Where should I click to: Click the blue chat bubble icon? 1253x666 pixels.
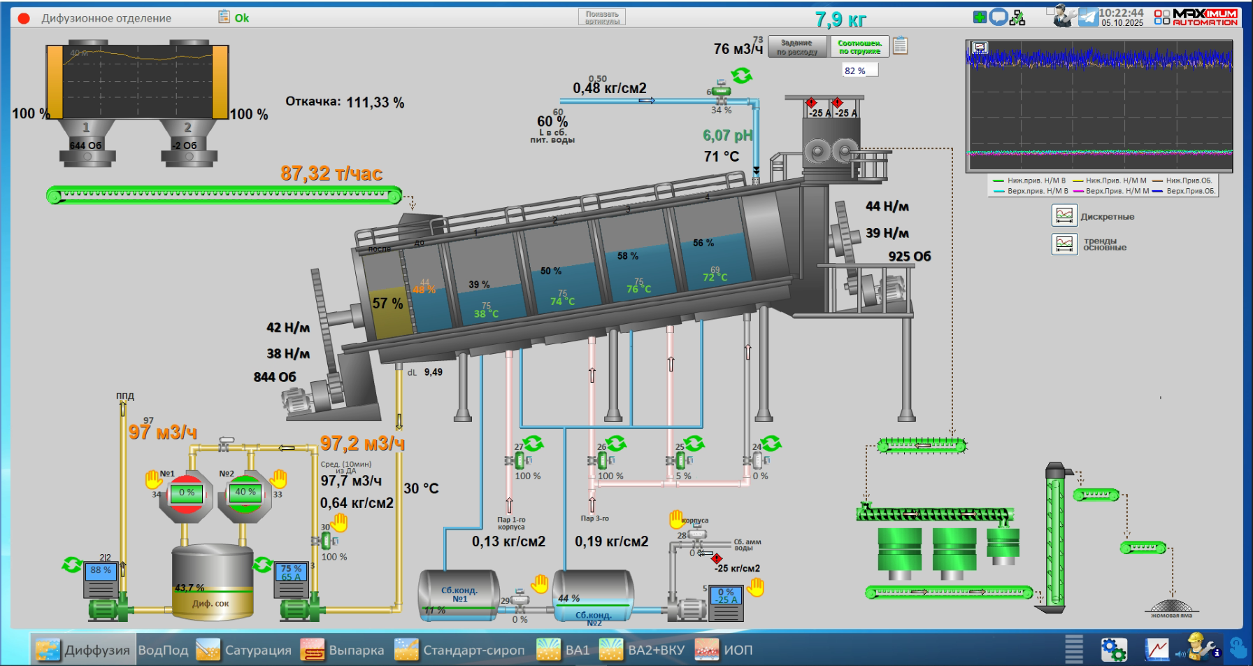pos(998,17)
